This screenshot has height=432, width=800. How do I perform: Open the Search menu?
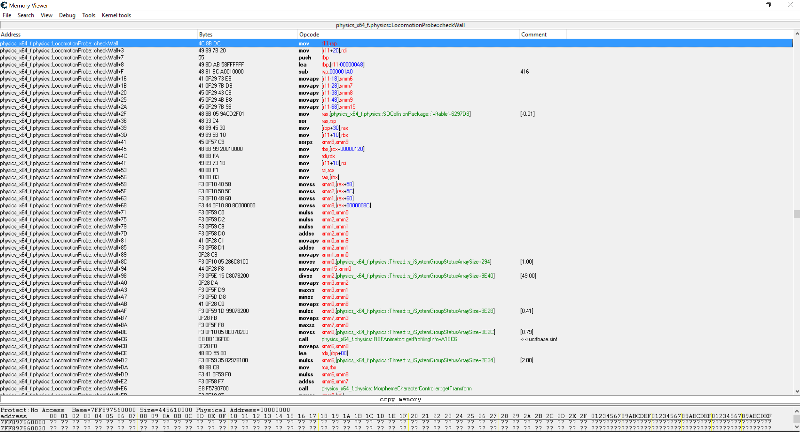click(x=26, y=15)
